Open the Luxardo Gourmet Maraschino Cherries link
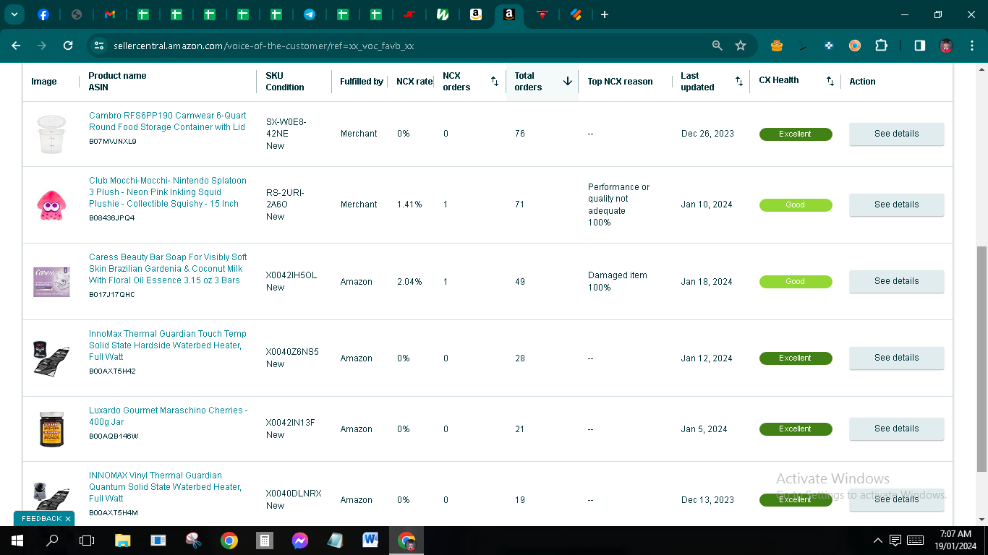Screen dimensions: 988x555 click(168, 416)
